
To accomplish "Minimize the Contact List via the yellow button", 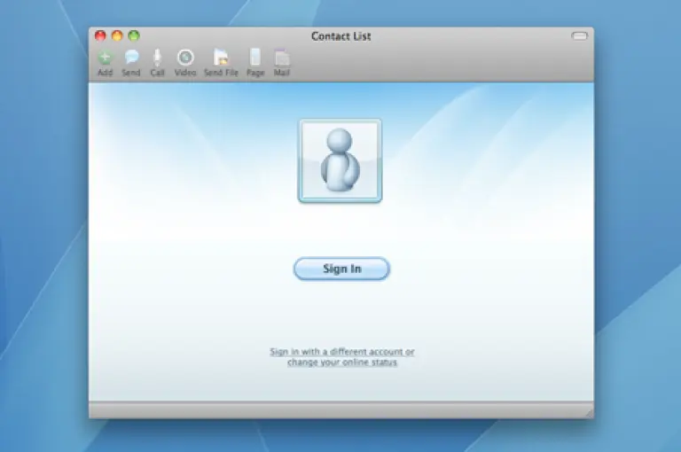I will point(117,36).
